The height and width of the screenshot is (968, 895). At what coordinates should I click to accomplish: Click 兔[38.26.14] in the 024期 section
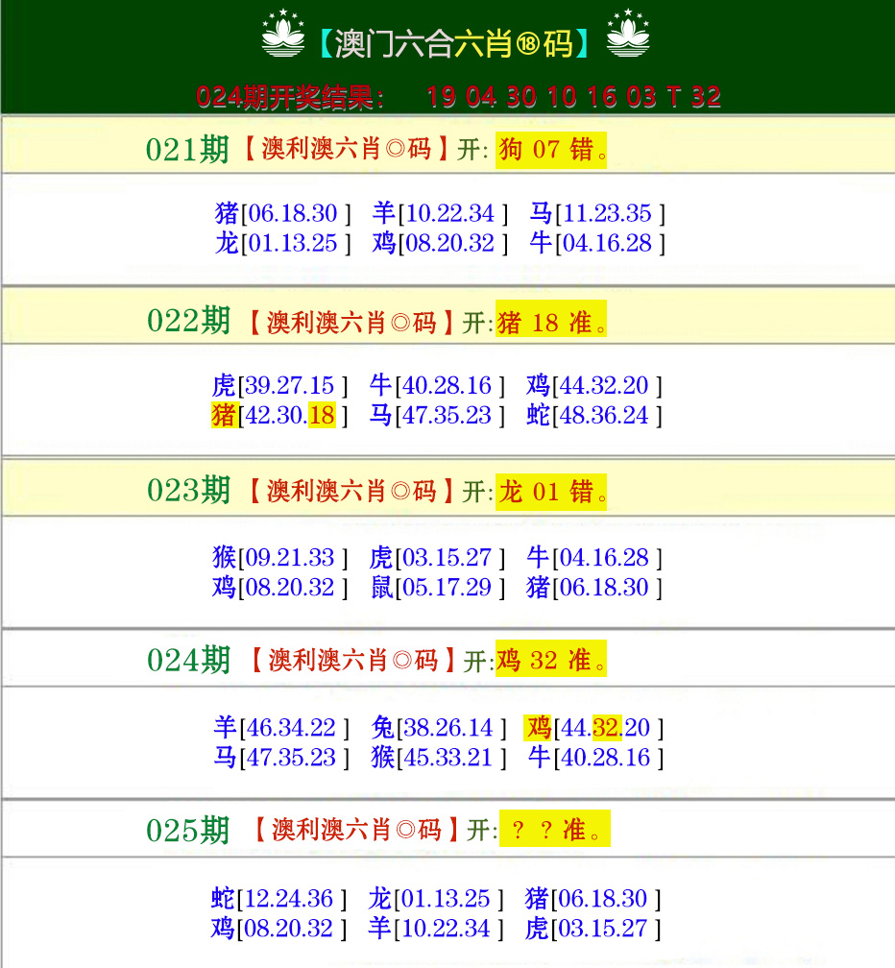439,729
